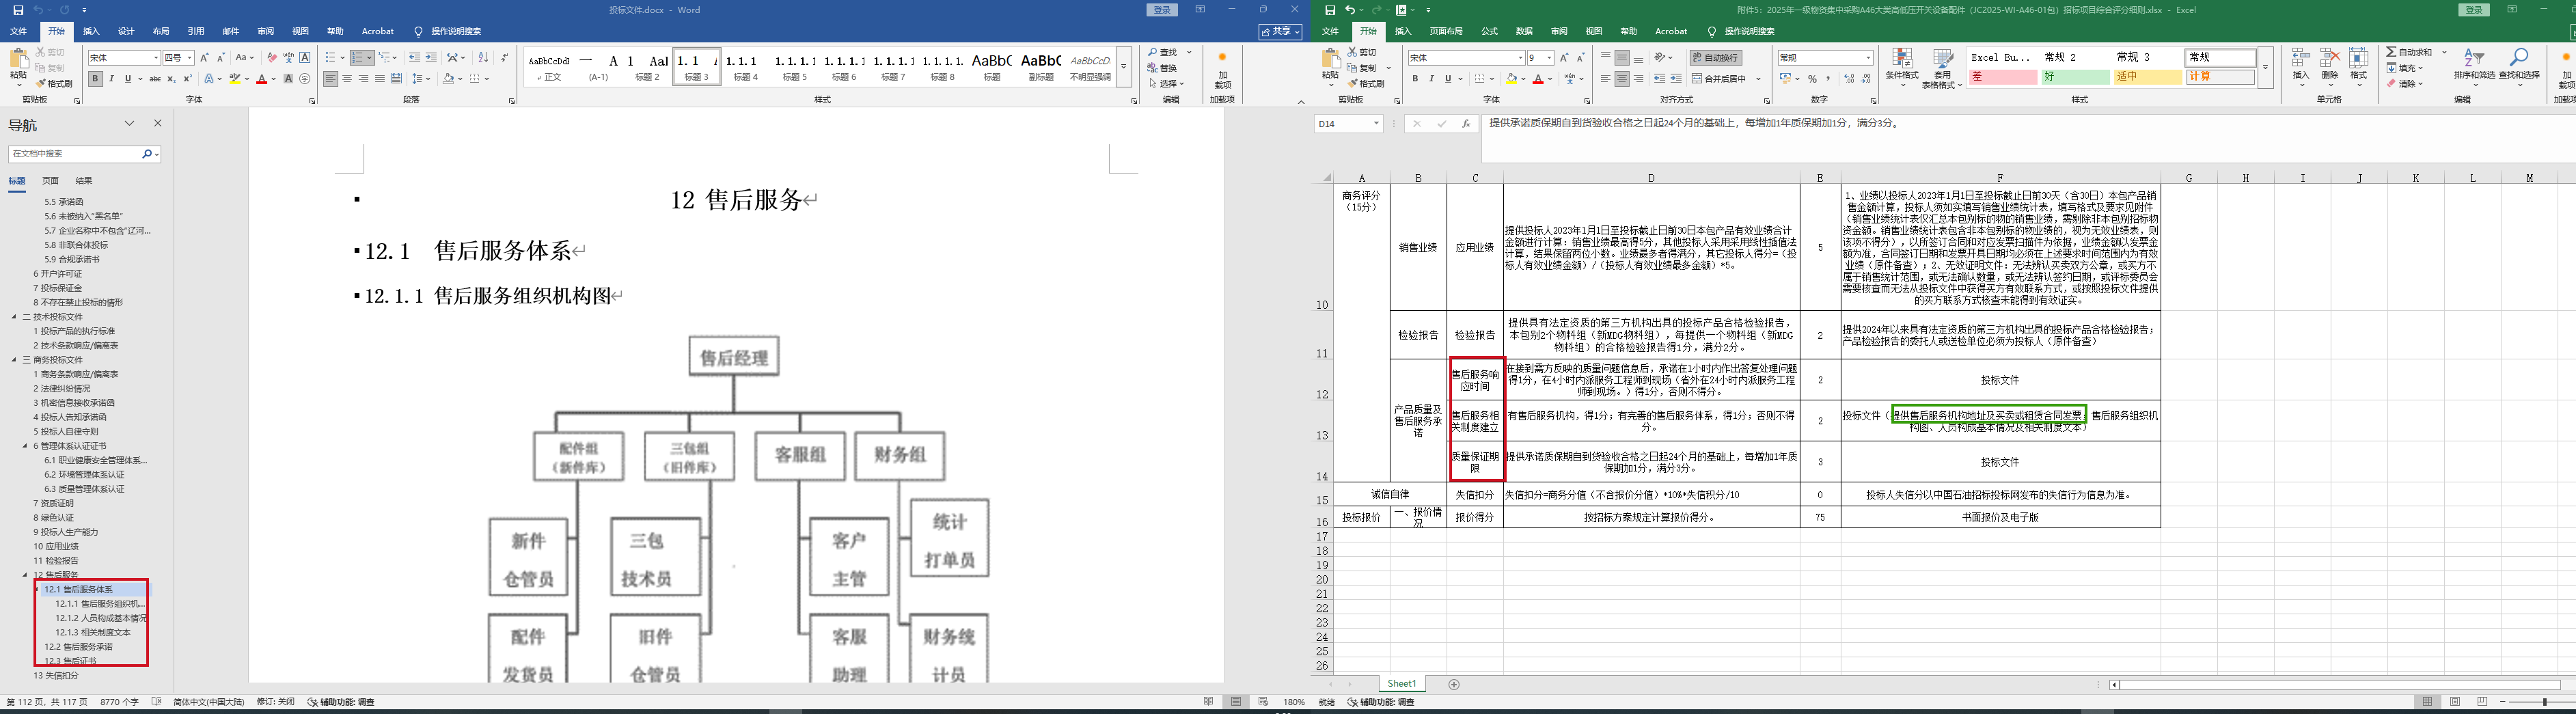Increase decimal places in Excel ribbon

coord(1848,79)
